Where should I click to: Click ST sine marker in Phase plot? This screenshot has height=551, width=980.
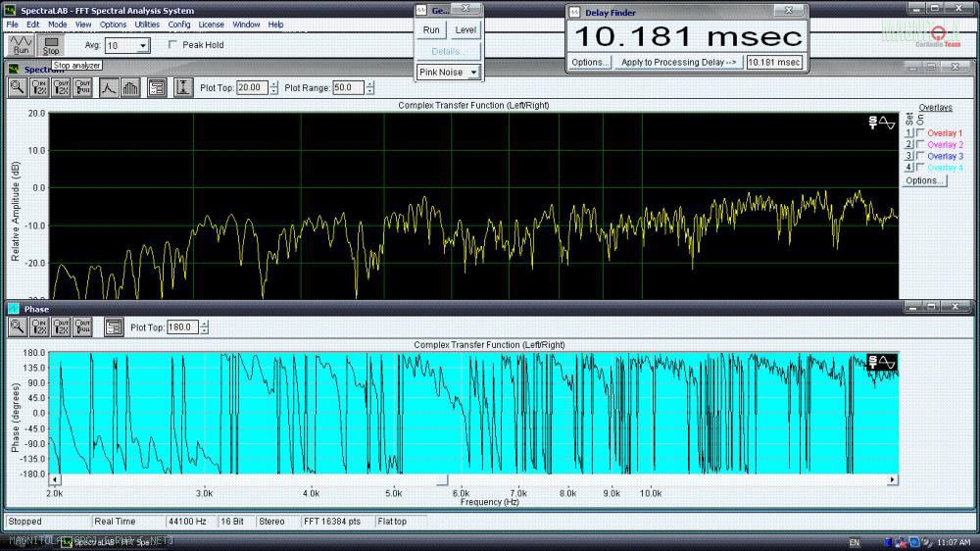click(x=882, y=362)
